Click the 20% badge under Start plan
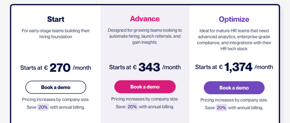 [x=43, y=107]
